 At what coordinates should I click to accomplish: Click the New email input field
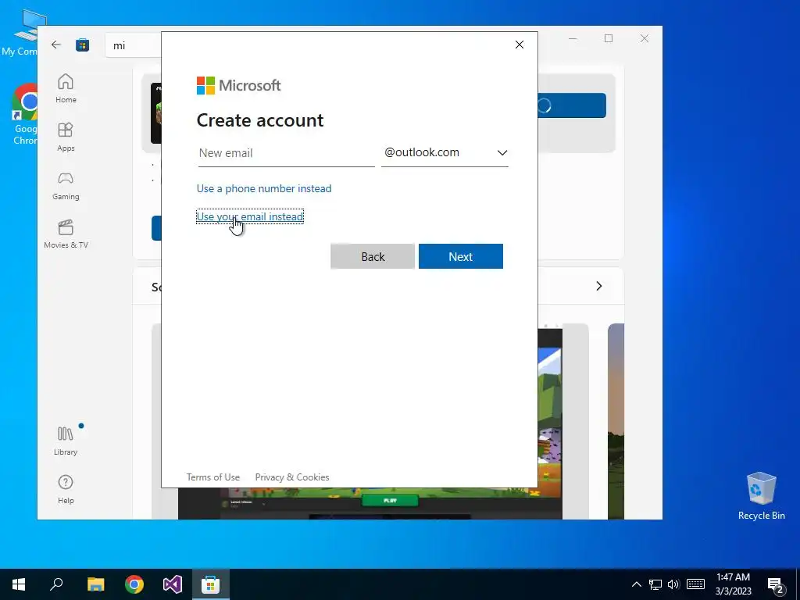286,153
